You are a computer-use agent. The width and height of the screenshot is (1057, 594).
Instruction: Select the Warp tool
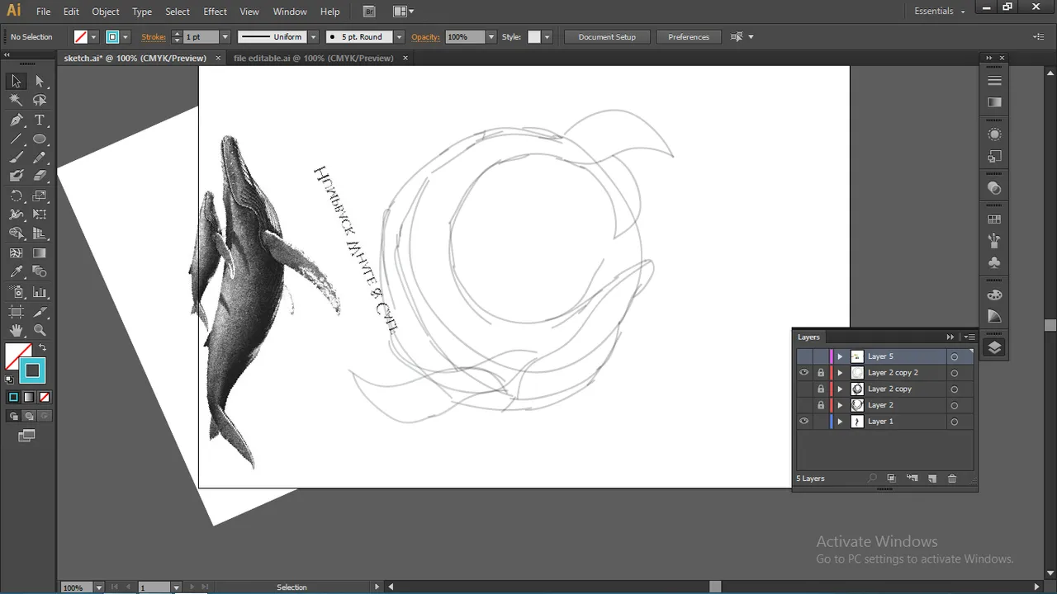tap(16, 214)
